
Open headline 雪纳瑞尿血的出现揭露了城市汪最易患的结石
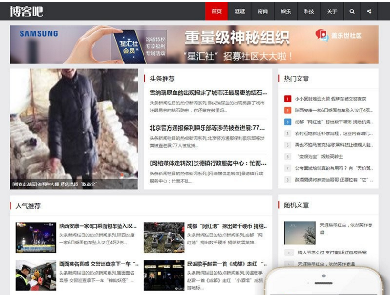pos(208,93)
